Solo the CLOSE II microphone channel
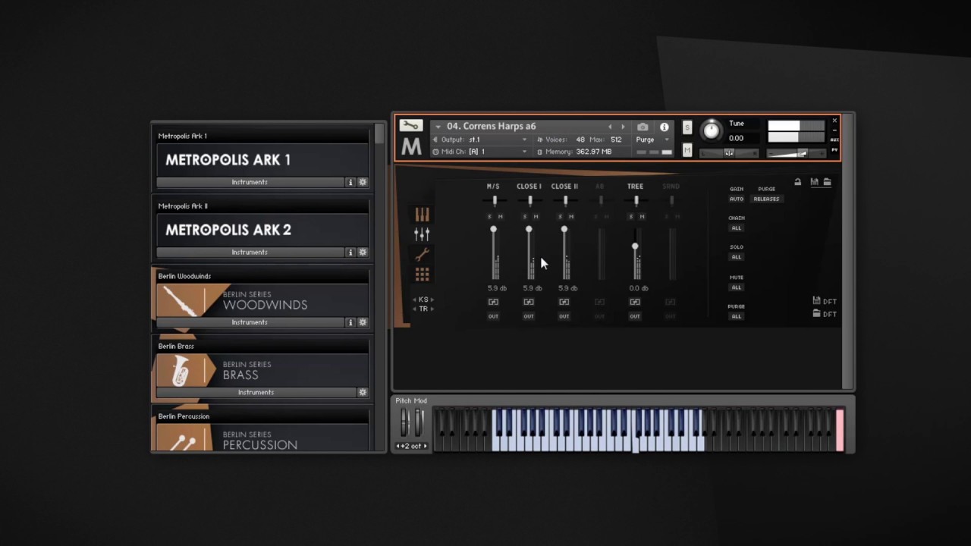This screenshot has width=971, height=546. pos(561,217)
